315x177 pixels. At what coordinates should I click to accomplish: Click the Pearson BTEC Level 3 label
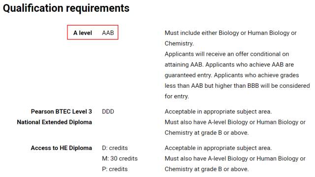click(61, 111)
